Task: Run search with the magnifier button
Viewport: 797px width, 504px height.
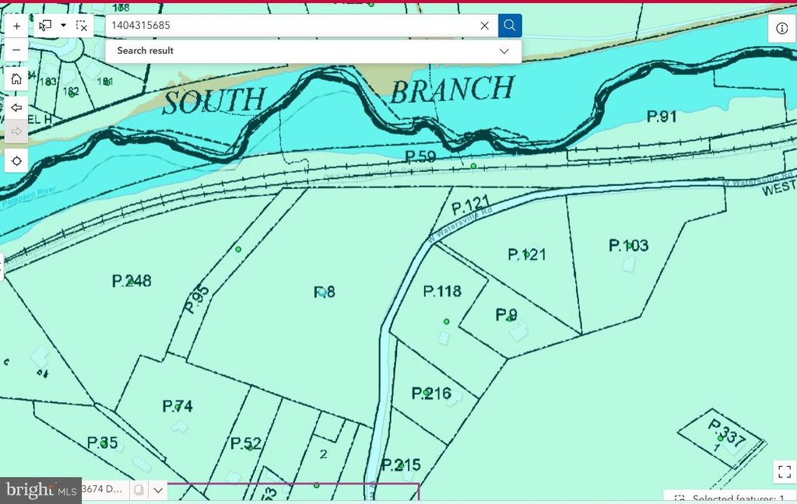Action: (510, 26)
